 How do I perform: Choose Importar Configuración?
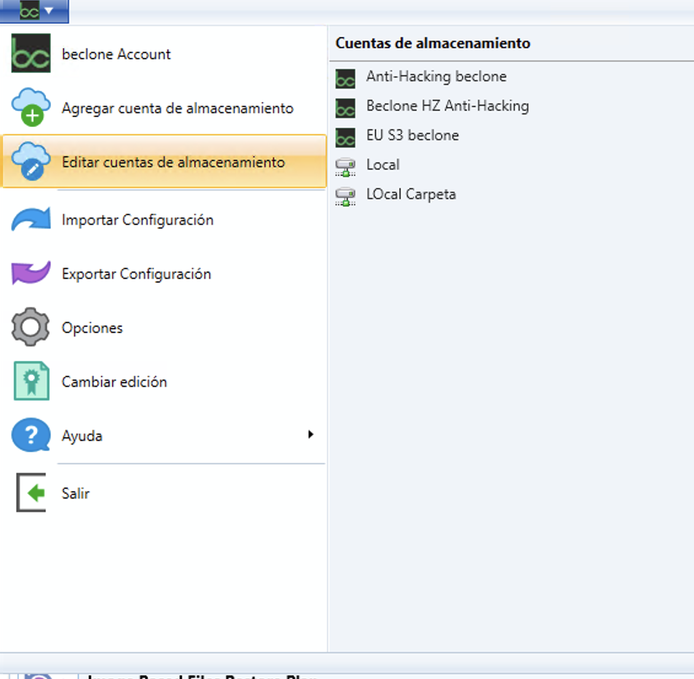coord(164,220)
